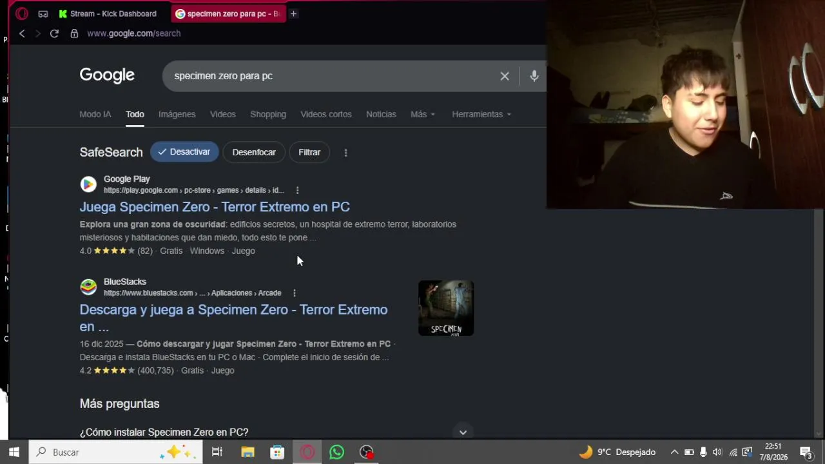This screenshot has width=825, height=464.
Task: Select the Todo results tab
Action: point(135,114)
